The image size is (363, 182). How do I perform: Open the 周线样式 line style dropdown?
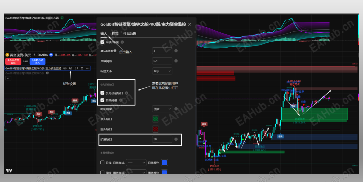click(136, 172)
